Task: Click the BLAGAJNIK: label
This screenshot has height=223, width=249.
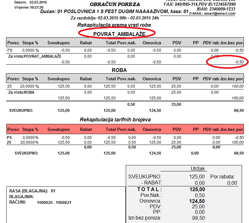Action: 22,197
